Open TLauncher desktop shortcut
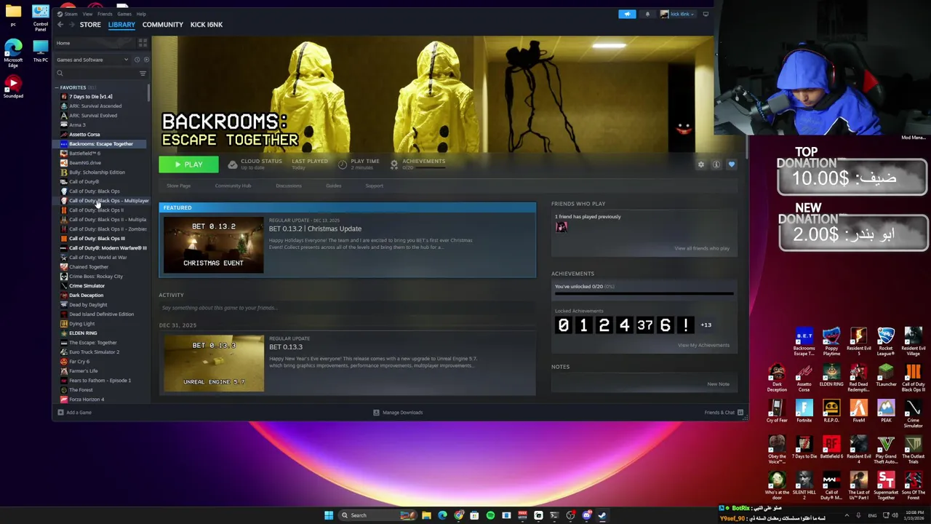Image resolution: width=931 pixels, height=524 pixels. click(x=885, y=376)
